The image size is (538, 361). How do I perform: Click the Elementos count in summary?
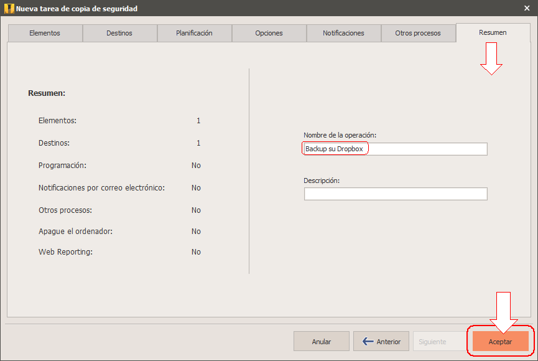[198, 121]
